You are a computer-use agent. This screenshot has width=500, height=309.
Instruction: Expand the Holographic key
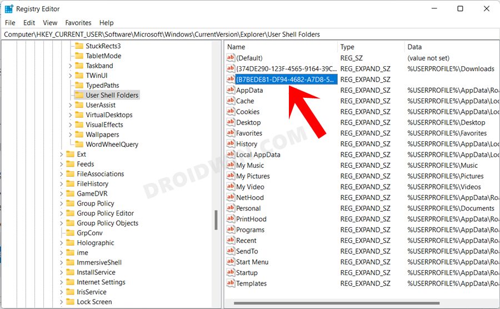click(61, 243)
